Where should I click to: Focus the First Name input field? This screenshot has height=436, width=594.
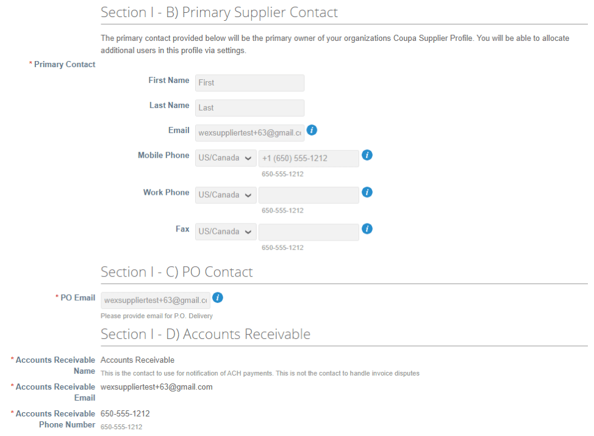point(249,82)
